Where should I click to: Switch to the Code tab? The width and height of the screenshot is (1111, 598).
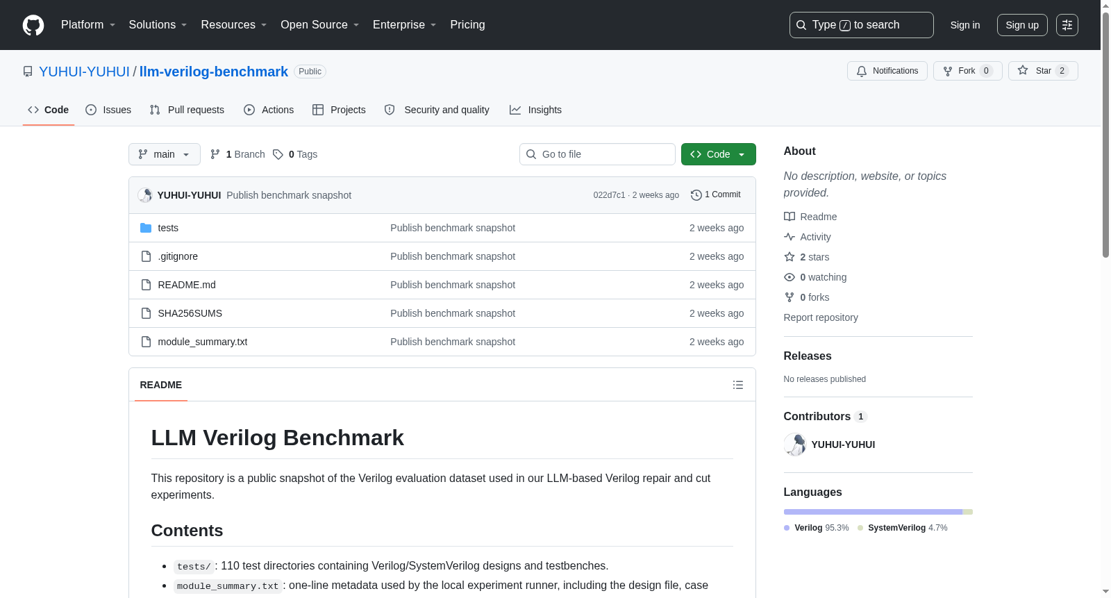pyautogui.click(x=49, y=110)
